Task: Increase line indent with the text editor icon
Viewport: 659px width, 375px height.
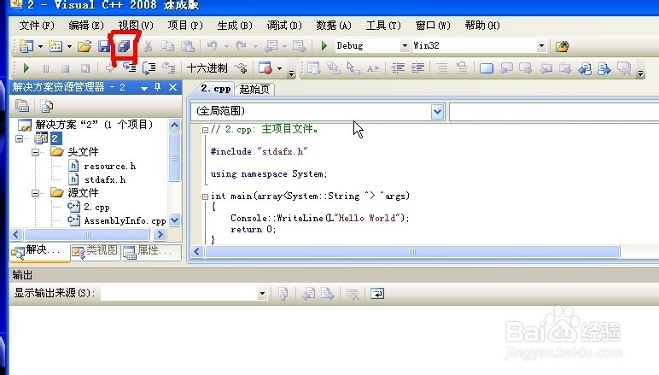Action: 417,68
